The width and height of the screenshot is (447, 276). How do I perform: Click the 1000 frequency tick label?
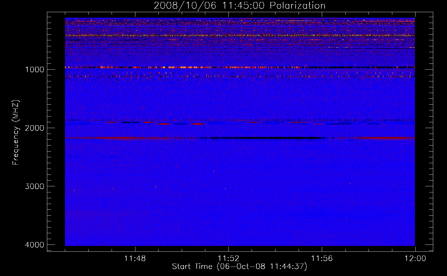(x=35, y=69)
